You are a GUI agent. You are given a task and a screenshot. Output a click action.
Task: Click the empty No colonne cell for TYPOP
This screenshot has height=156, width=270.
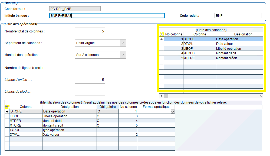click(128, 130)
